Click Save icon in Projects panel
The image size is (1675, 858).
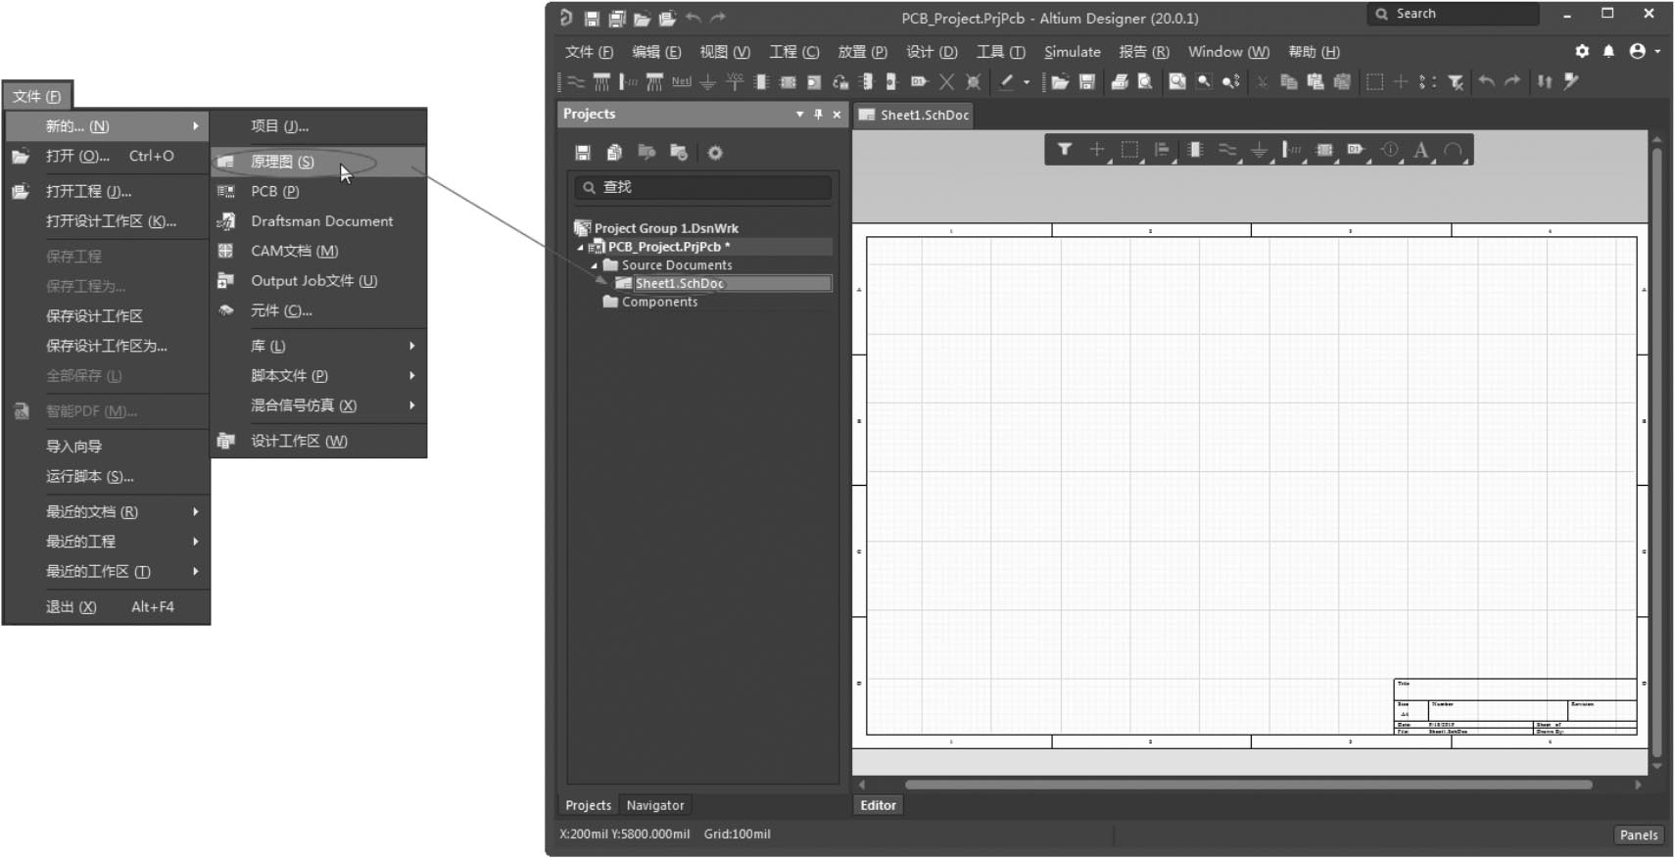coord(583,153)
